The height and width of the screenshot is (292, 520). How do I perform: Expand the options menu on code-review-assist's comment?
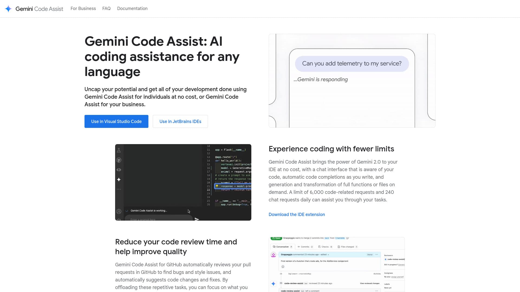[x=376, y=291]
